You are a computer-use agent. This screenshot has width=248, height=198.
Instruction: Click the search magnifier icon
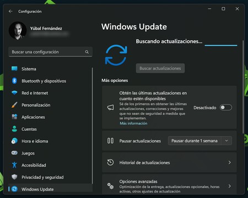coord(87,52)
